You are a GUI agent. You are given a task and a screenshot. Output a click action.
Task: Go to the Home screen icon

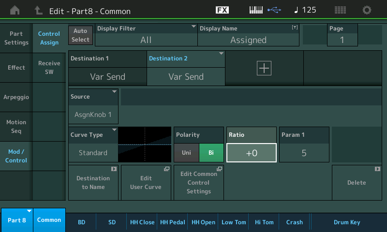[x=15, y=10]
